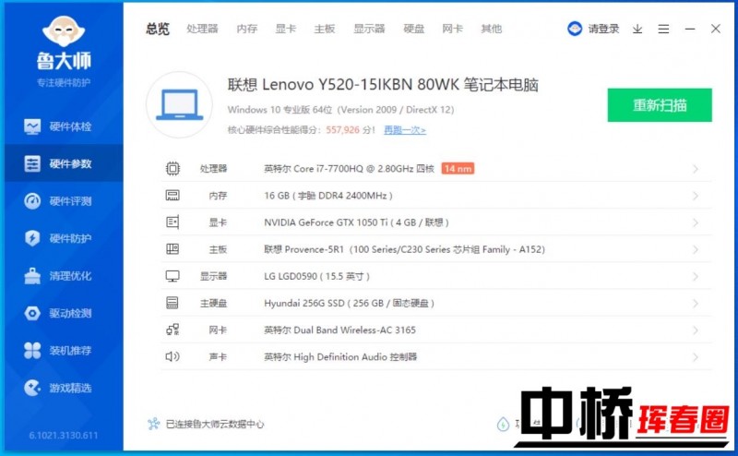This screenshot has height=456, width=738.
Task: Open 驱动检测 in the sidebar
Action: coord(62,313)
